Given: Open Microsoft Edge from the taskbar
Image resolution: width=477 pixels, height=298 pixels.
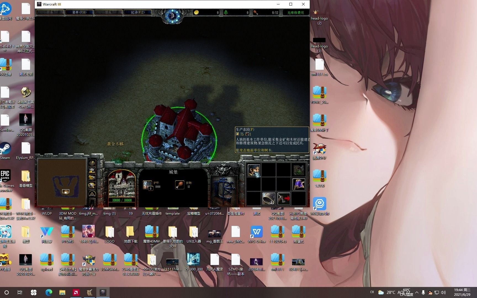Looking at the screenshot, I should coord(49,292).
